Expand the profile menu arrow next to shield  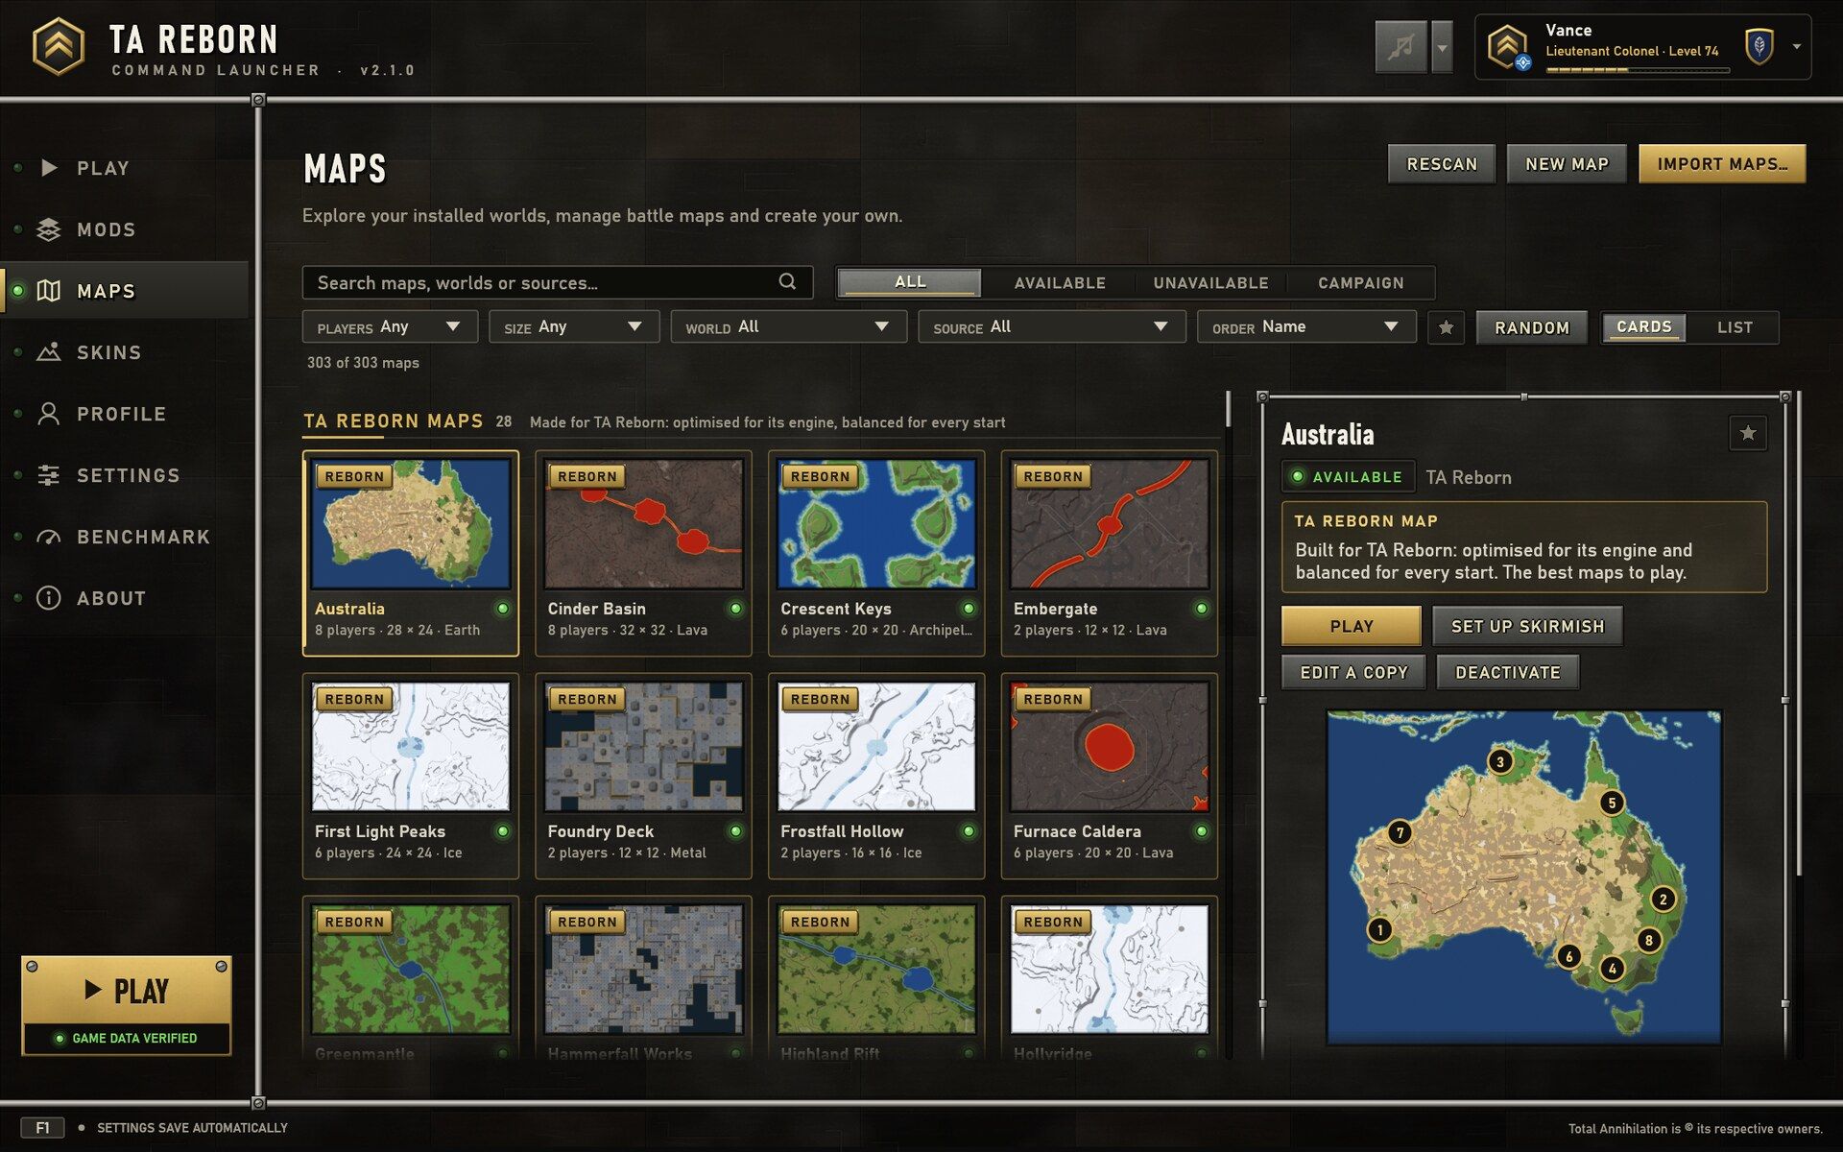coord(1796,46)
